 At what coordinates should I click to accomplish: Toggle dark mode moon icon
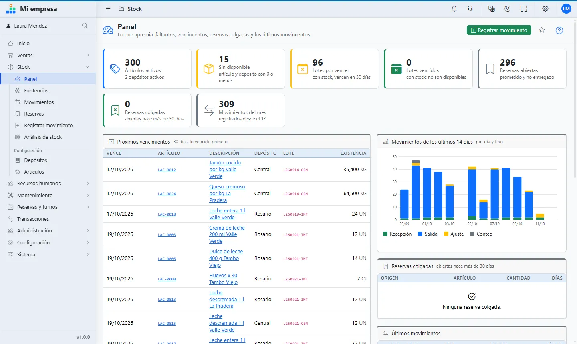508,9
